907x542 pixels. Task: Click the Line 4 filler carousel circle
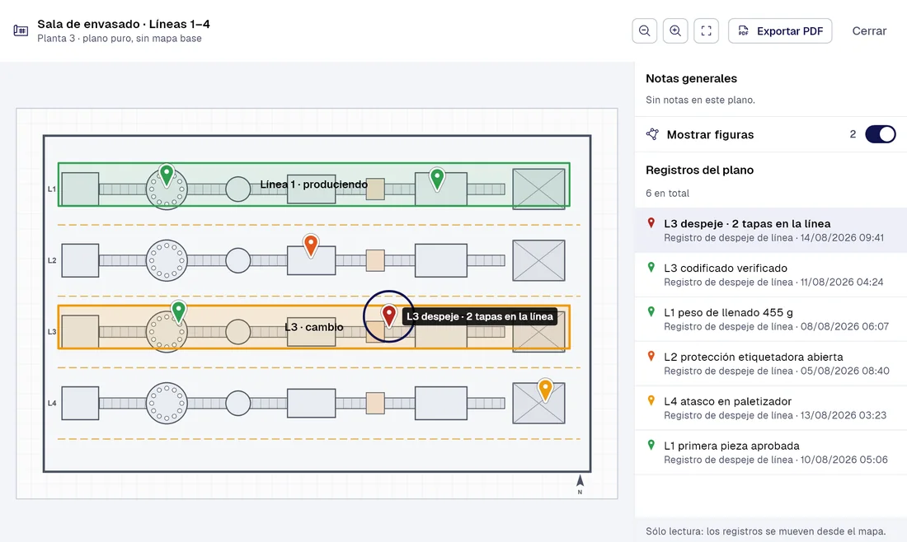(x=167, y=404)
